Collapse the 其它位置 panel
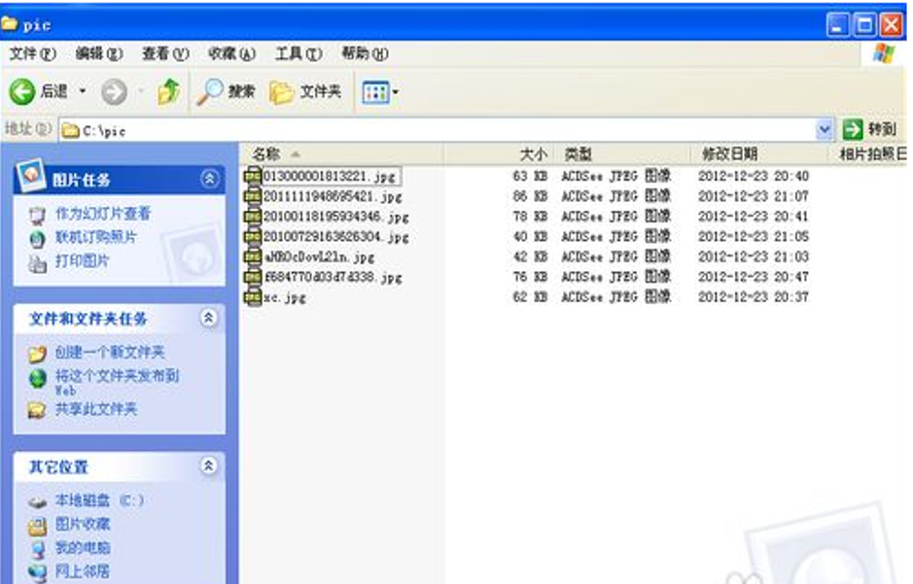This screenshot has height=584, width=913. point(208,465)
